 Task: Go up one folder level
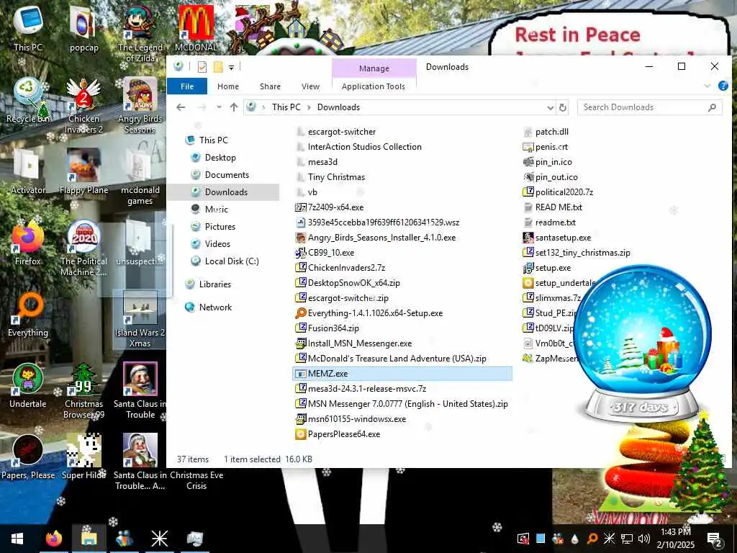click(x=234, y=107)
